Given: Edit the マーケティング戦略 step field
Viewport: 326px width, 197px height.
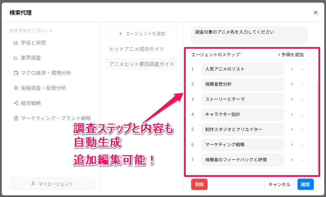Looking at the screenshot, I should (x=243, y=144).
